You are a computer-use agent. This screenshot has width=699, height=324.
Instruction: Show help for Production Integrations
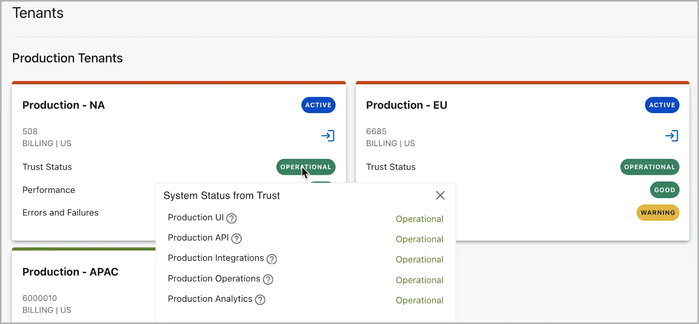272,259
